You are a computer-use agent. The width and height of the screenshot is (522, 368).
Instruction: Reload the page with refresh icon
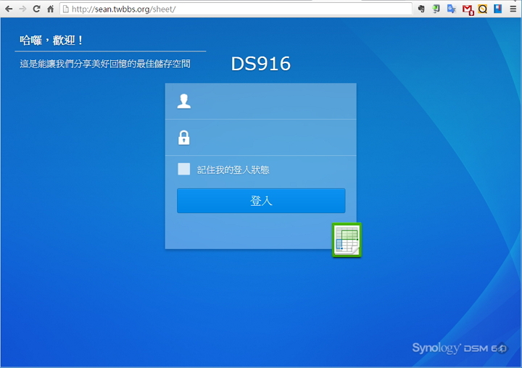[x=36, y=9]
